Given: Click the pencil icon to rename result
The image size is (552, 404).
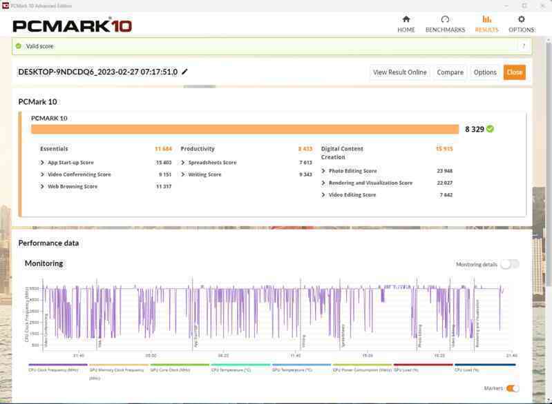Looking at the screenshot, I should (185, 72).
